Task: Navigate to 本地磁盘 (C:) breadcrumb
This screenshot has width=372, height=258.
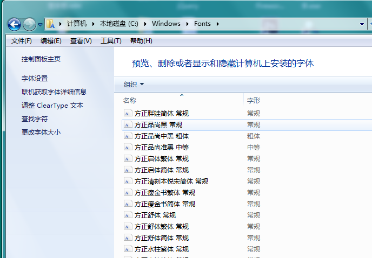Action: click(x=119, y=24)
